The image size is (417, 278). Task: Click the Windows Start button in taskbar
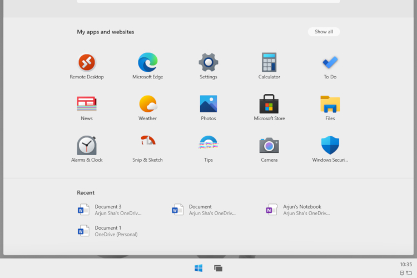click(198, 268)
